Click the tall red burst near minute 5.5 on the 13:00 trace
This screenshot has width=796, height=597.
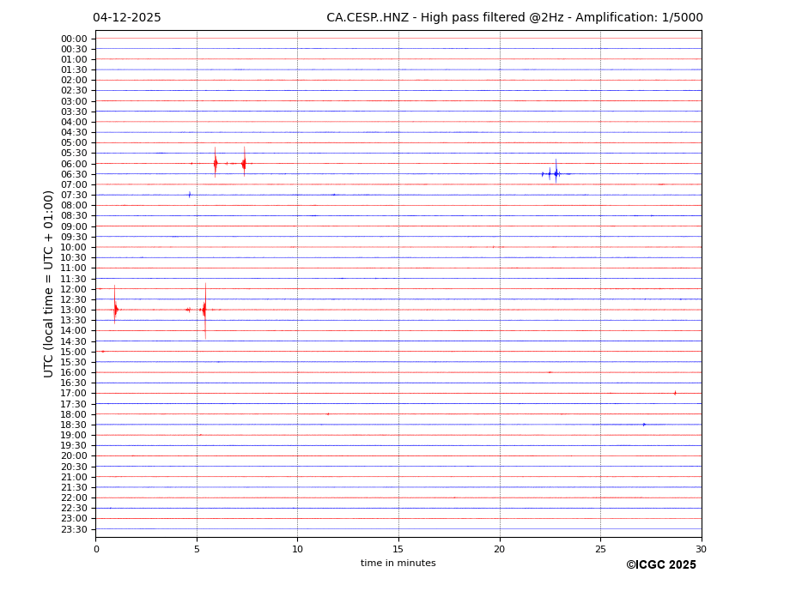204,309
